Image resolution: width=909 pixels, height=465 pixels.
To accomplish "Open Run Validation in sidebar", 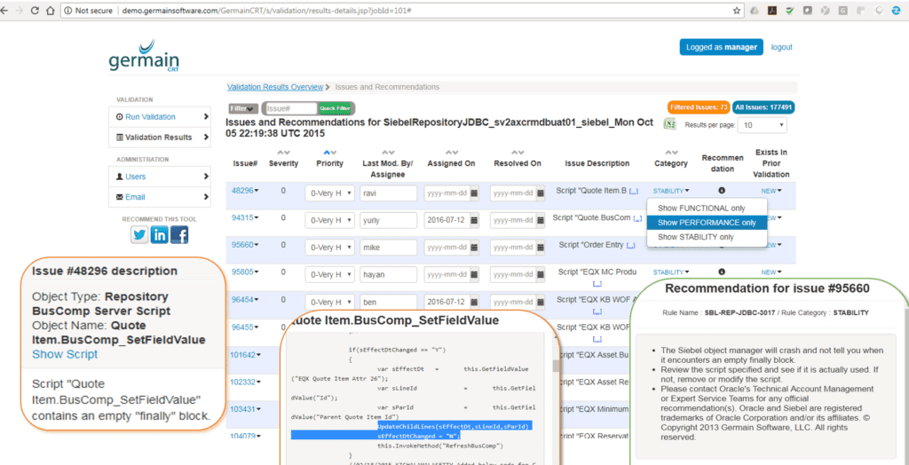I will click(x=160, y=116).
